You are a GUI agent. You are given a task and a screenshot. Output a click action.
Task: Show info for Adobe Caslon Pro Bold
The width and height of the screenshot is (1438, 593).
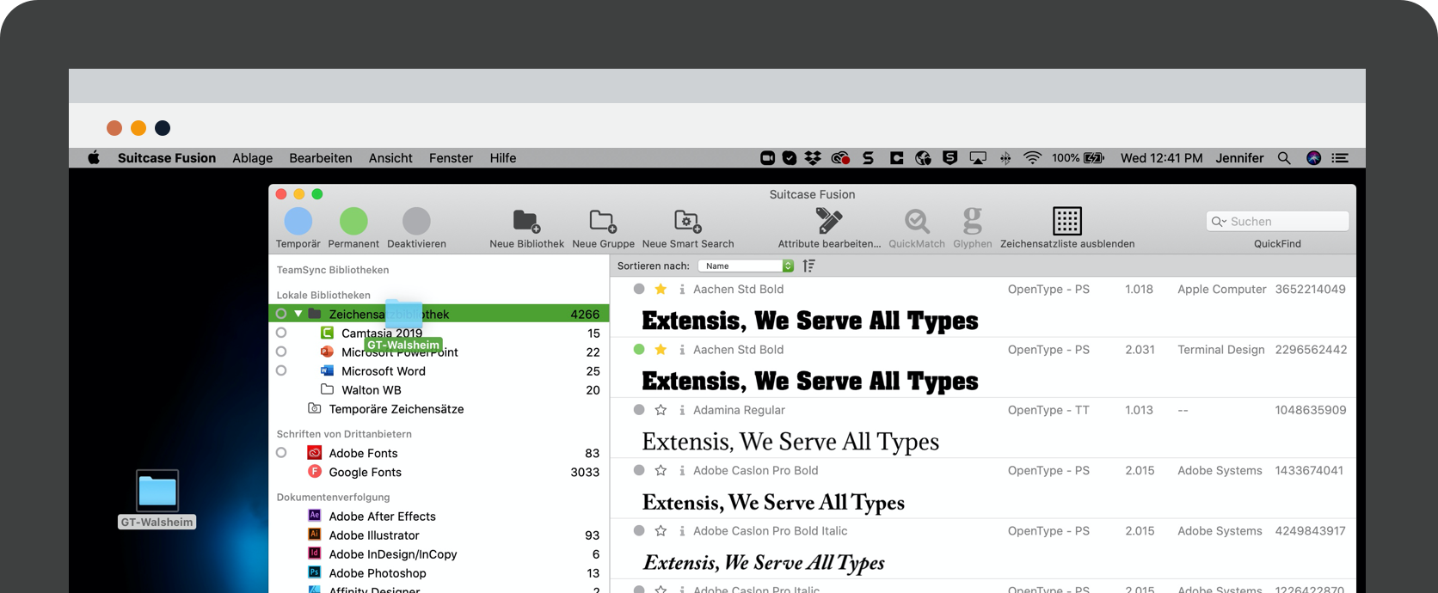682,470
